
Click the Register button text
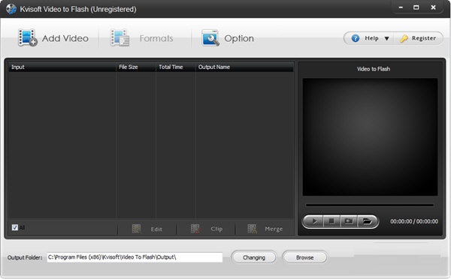pos(424,38)
